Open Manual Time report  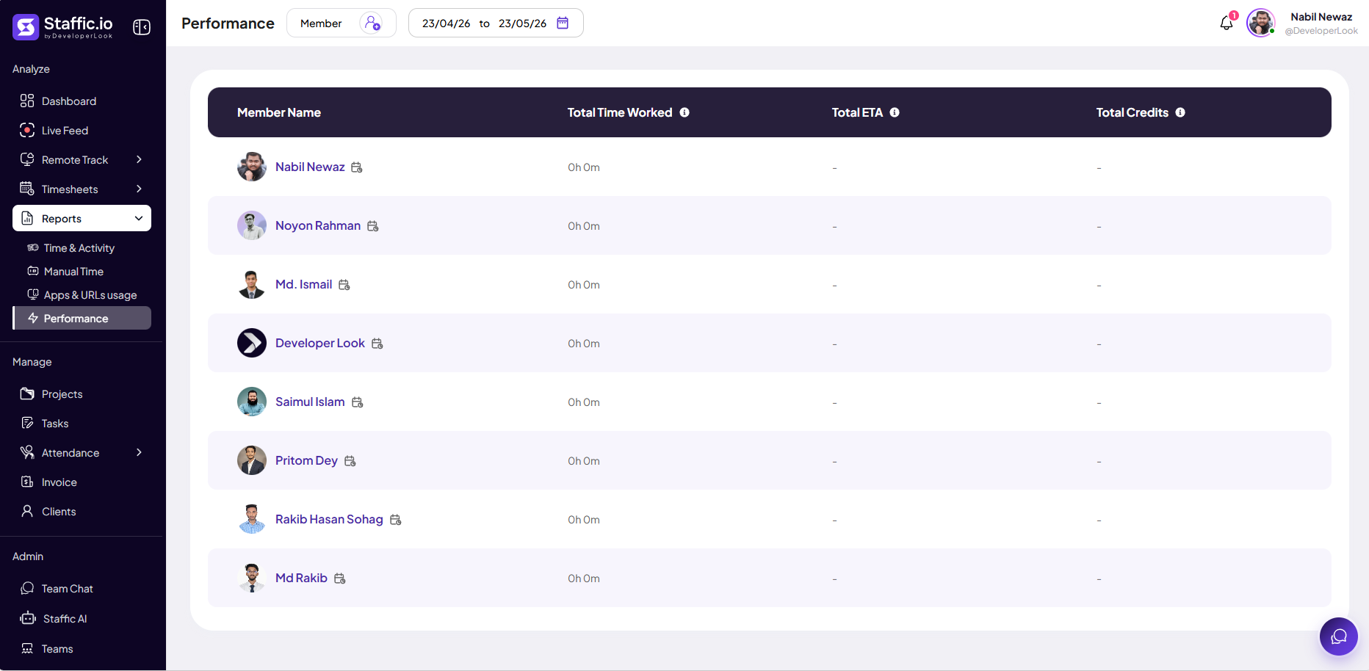tap(73, 272)
